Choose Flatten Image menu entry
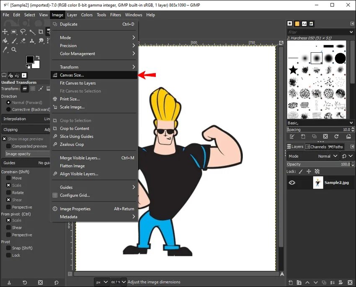The height and width of the screenshot is (287, 356). (x=94, y=166)
